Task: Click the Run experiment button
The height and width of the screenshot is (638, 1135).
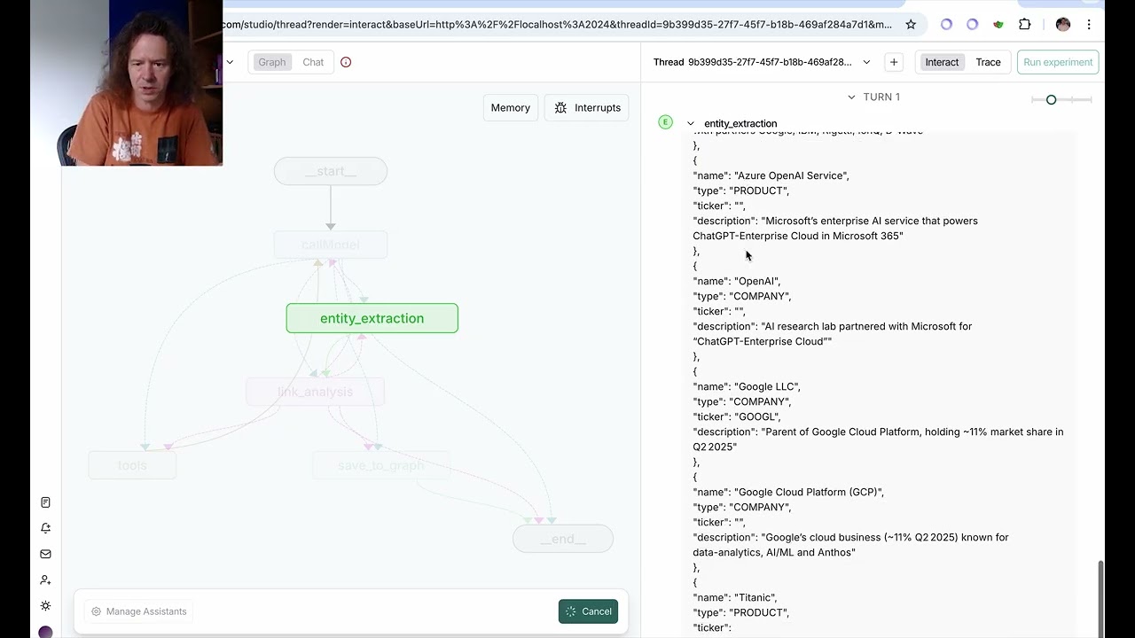Action: [1058, 62]
